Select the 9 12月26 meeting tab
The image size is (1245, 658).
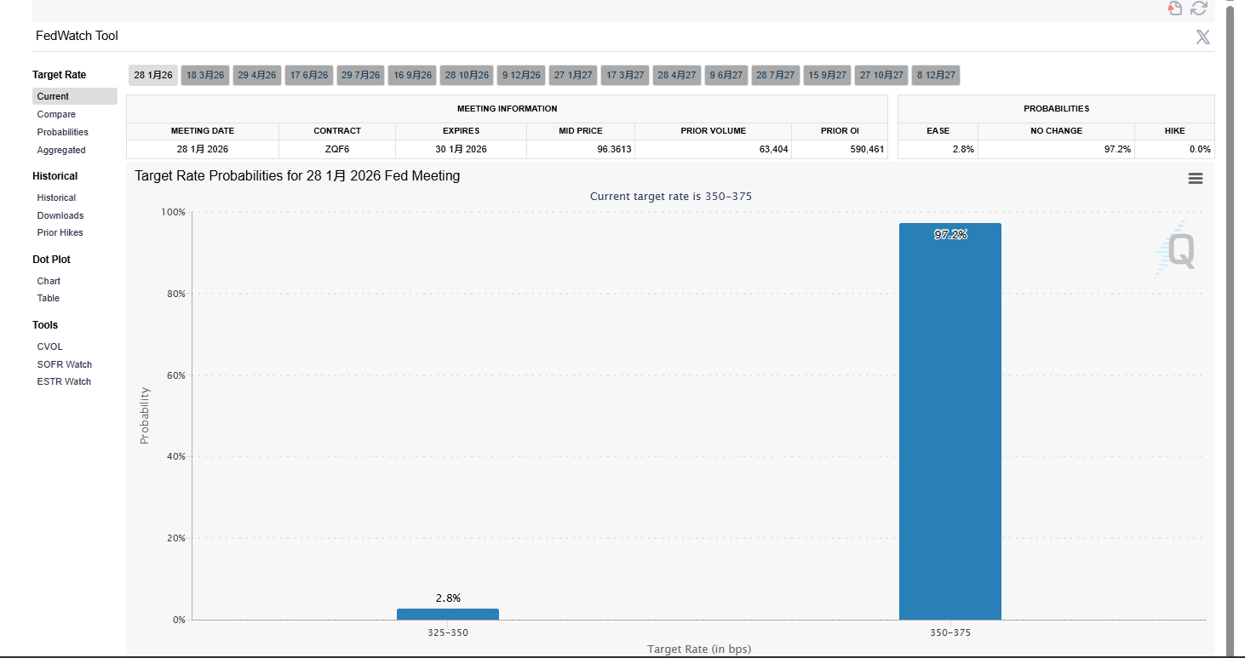tap(521, 75)
